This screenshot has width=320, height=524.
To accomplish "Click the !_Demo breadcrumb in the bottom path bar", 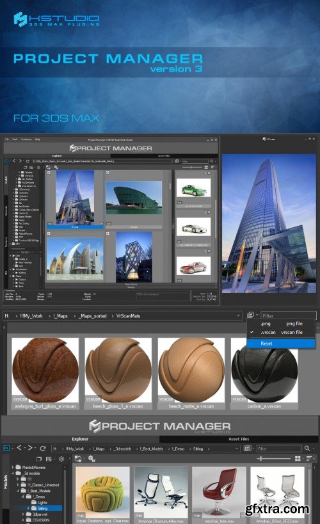I will tap(178, 449).
